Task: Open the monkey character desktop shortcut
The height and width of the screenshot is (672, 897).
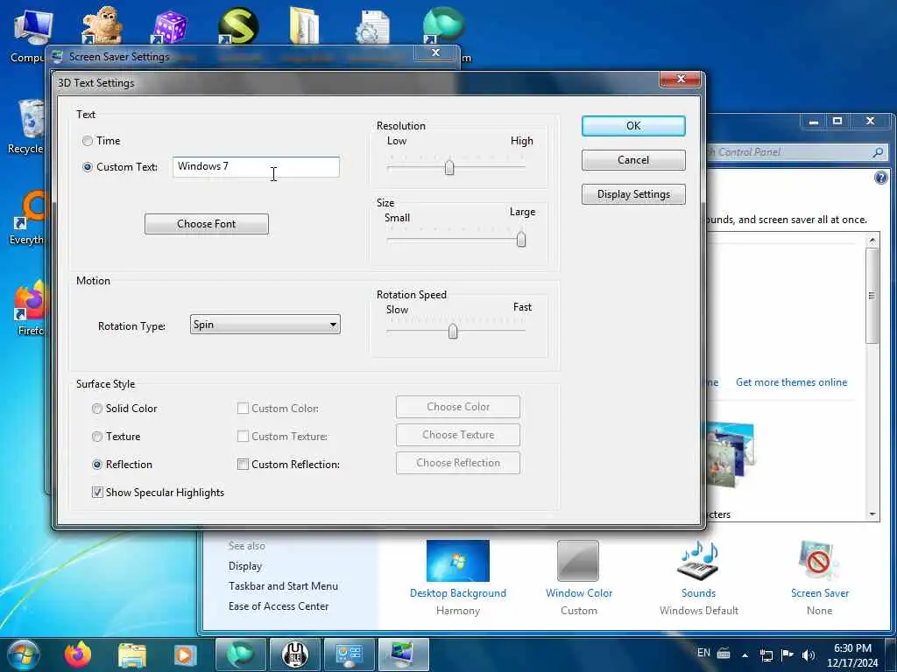Action: click(101, 25)
